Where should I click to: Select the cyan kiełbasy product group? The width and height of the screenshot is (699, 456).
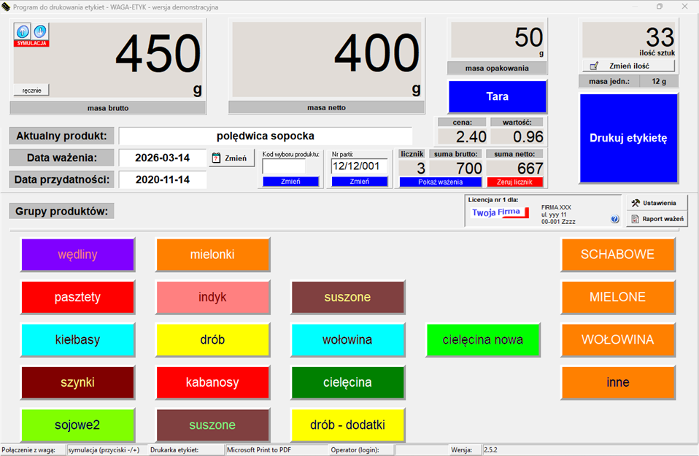point(77,340)
